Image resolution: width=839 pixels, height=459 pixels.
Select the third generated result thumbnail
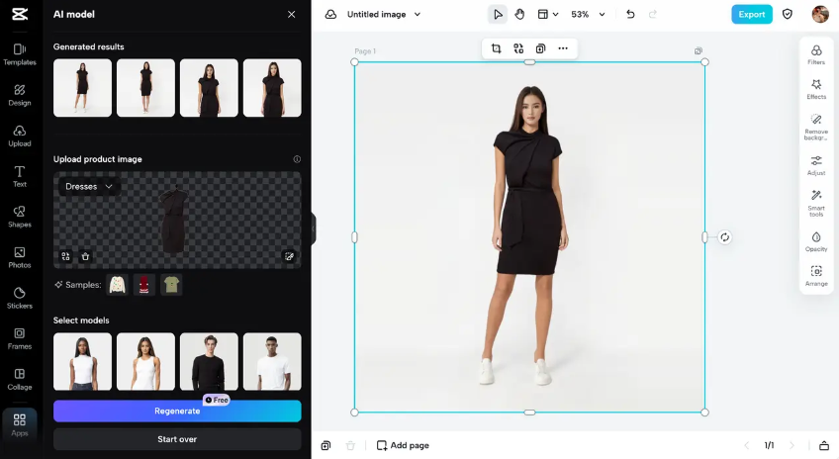pyautogui.click(x=209, y=88)
